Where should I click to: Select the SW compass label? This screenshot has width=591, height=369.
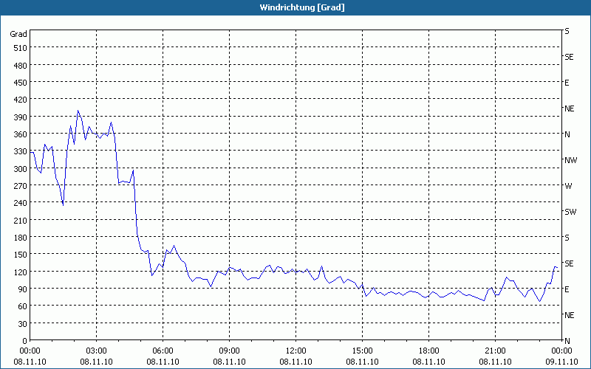point(570,212)
